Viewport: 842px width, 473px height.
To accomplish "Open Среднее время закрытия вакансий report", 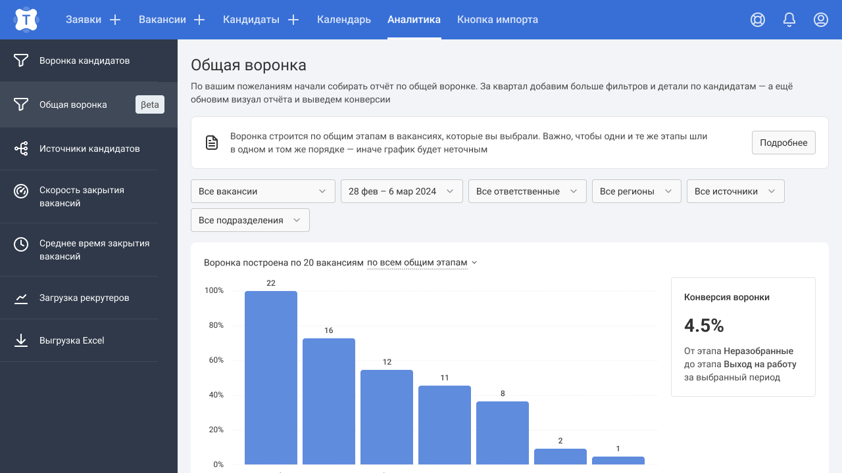I will coord(89,250).
